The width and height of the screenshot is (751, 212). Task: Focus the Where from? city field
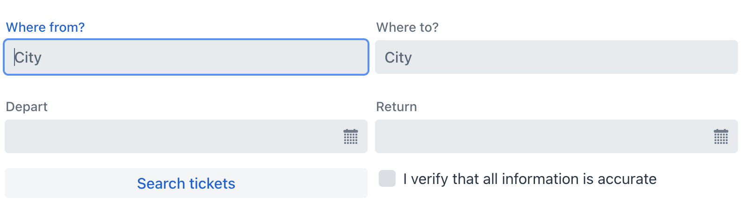tap(186, 57)
